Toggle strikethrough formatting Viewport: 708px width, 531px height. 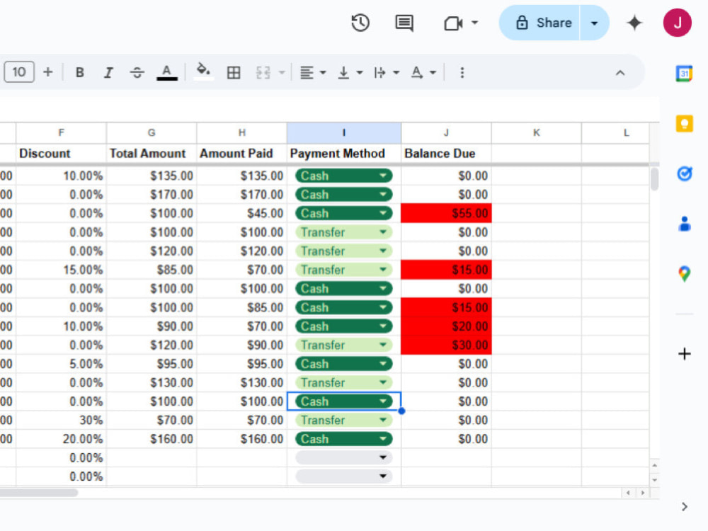coord(137,72)
